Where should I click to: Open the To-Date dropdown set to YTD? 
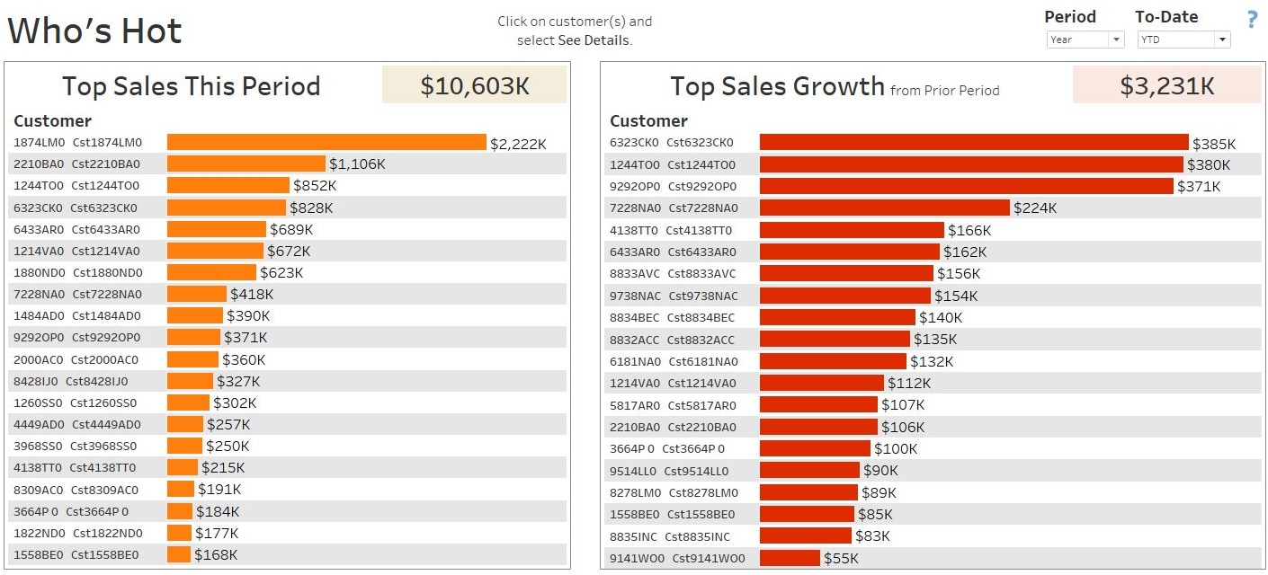coord(1183,40)
